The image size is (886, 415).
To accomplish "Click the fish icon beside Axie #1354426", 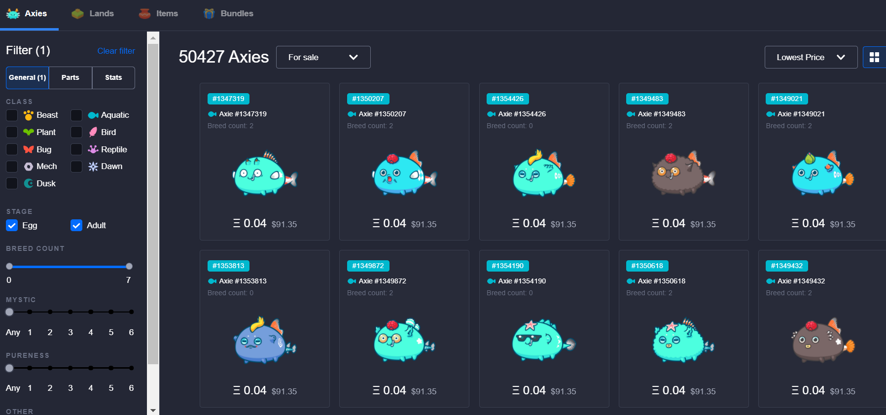I will tap(491, 114).
